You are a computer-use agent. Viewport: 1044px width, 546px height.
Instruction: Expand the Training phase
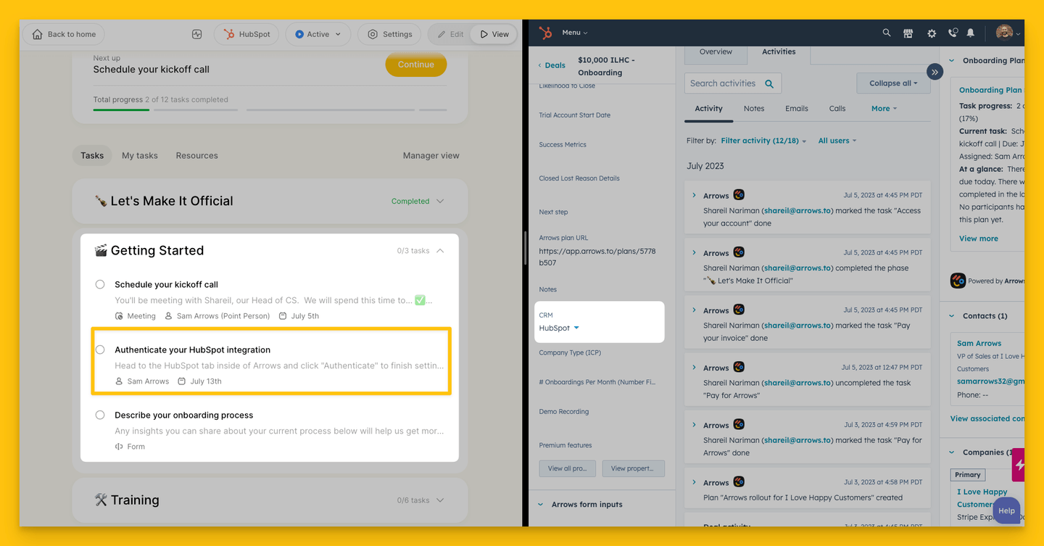(x=440, y=500)
